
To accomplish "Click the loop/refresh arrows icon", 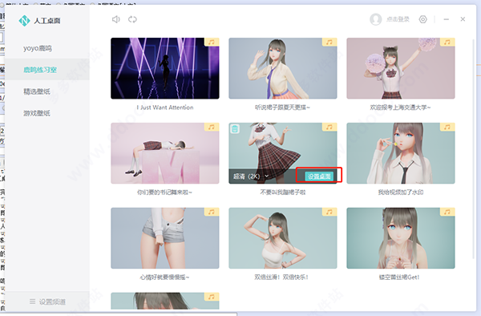I will pyautogui.click(x=132, y=19).
